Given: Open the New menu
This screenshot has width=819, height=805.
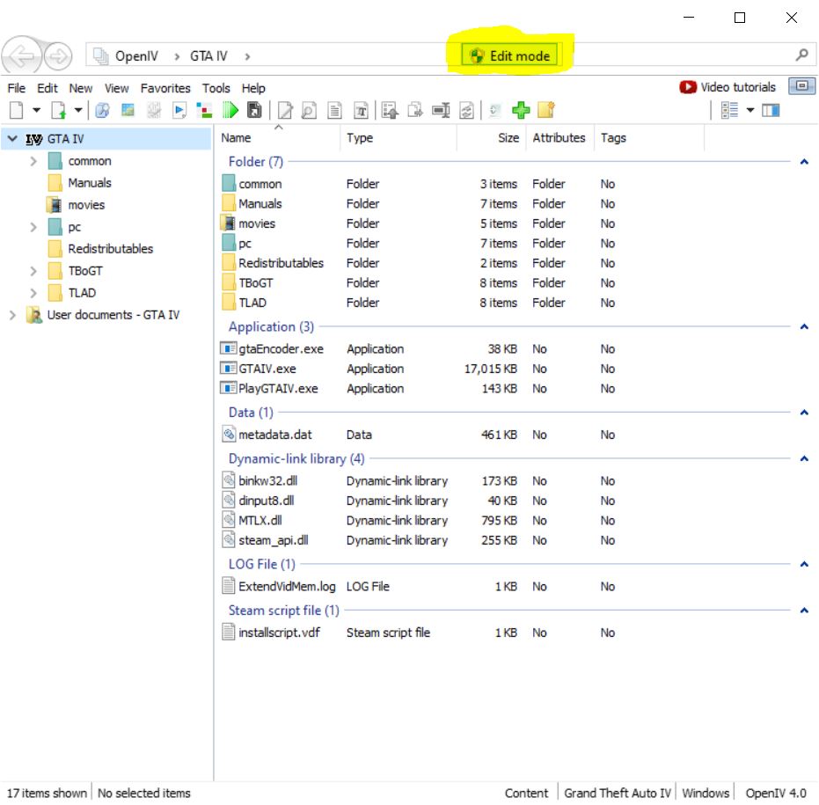Looking at the screenshot, I should (80, 88).
